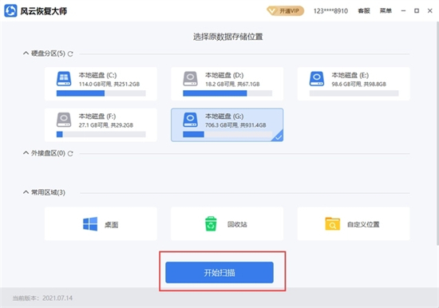Click the E: drive usage bar

tap(354, 93)
